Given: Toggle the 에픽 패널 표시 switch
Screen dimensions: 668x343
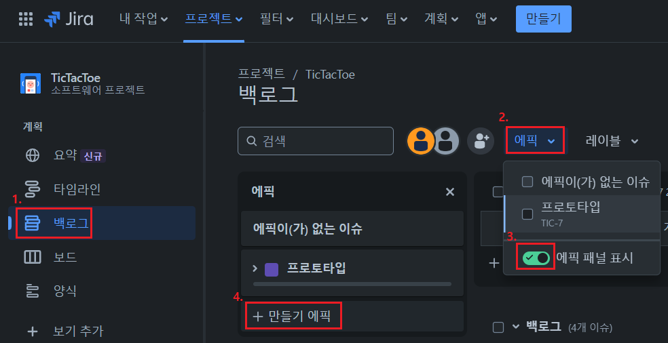Looking at the screenshot, I should 536,258.
